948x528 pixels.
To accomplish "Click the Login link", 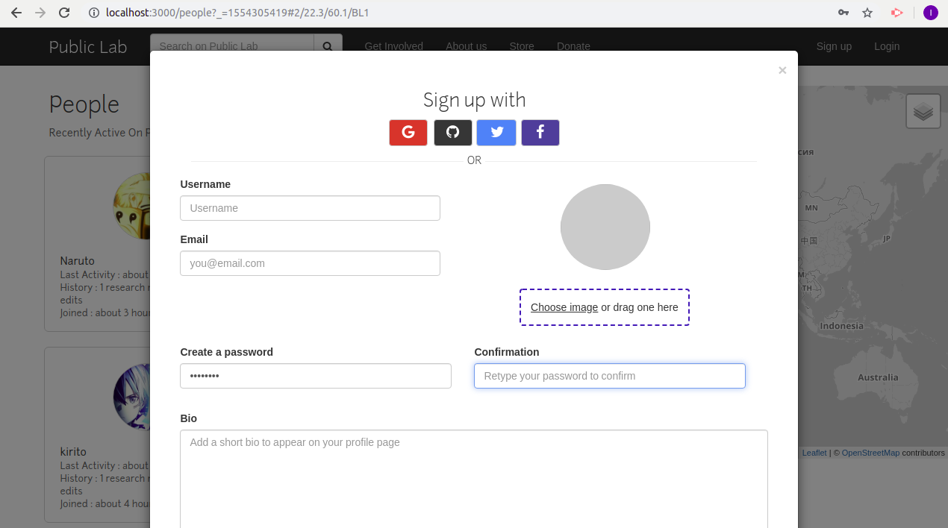I will [887, 46].
